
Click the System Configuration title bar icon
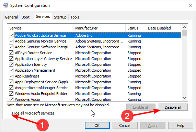point(6,5)
